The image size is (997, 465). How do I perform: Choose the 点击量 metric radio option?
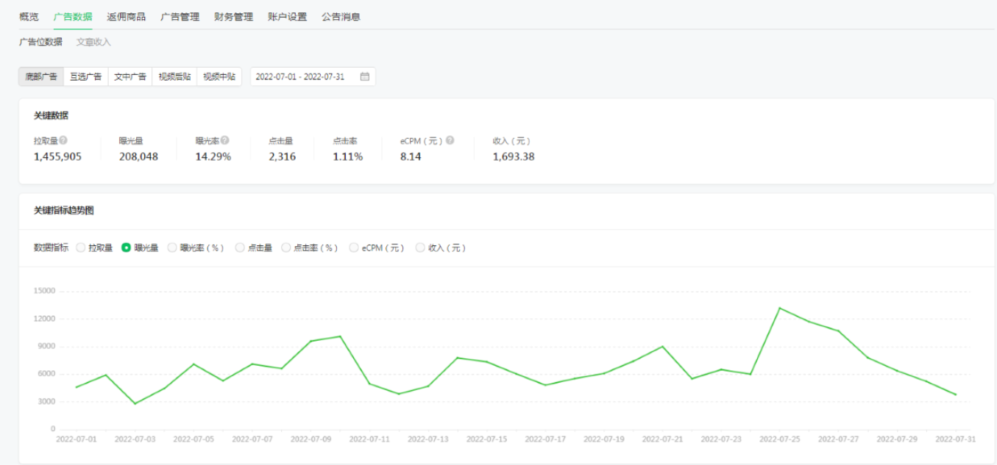click(240, 248)
